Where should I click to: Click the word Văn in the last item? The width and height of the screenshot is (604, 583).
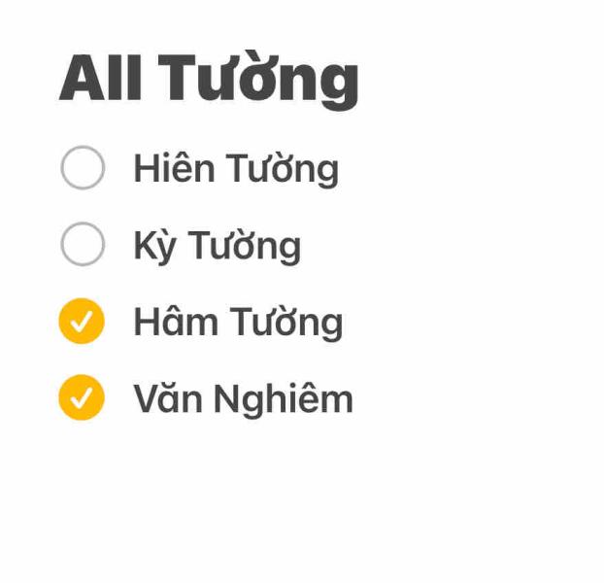click(x=168, y=397)
